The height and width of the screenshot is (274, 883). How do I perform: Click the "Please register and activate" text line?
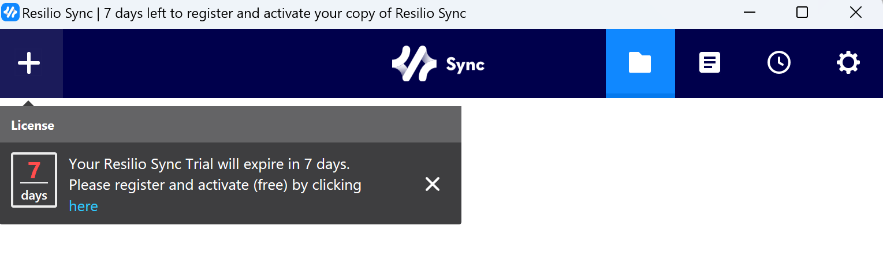click(x=215, y=185)
